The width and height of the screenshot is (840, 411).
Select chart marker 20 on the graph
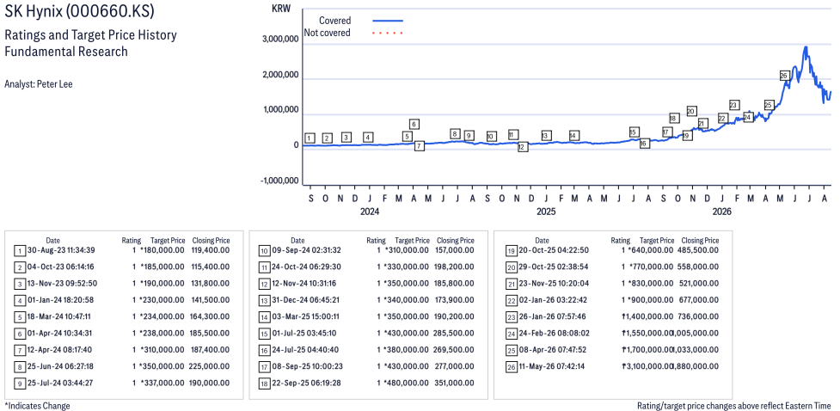[691, 112]
